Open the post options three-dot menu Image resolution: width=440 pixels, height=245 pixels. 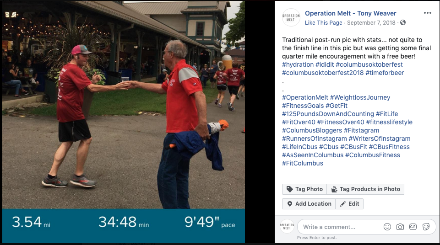[x=427, y=13]
